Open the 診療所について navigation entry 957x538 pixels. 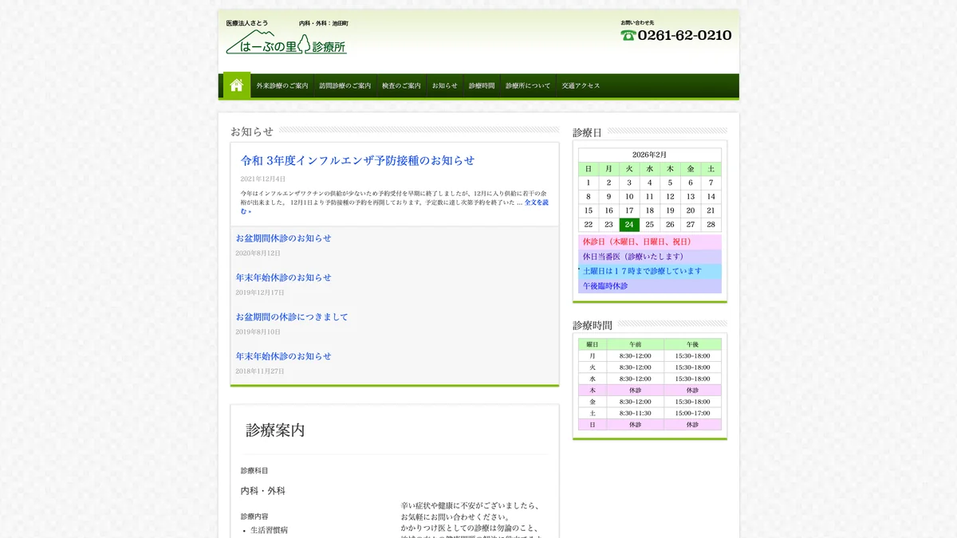coord(526,84)
